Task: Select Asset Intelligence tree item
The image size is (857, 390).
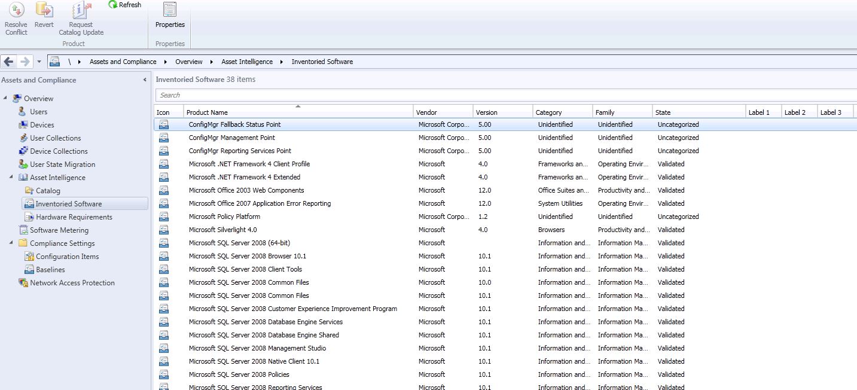Action: (57, 178)
